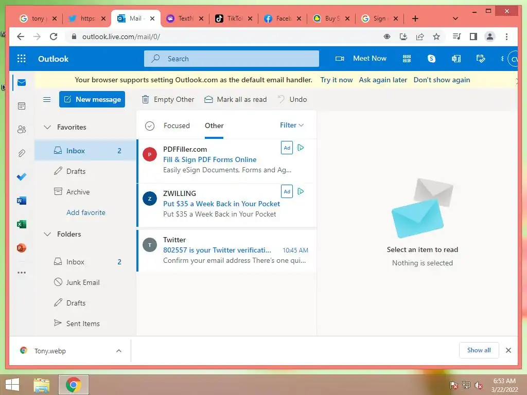The image size is (527, 395).
Task: Open Windows Start menu
Action: pos(12,385)
